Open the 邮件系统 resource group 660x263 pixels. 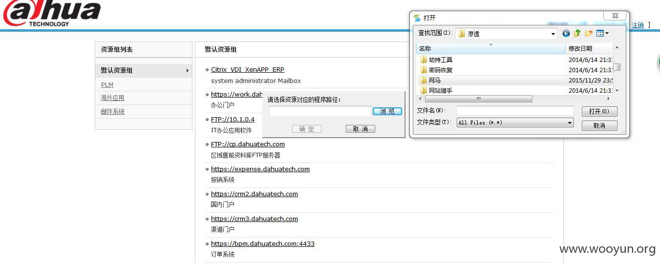(113, 112)
